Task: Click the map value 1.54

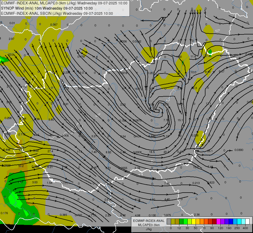Action: click(x=50, y=183)
